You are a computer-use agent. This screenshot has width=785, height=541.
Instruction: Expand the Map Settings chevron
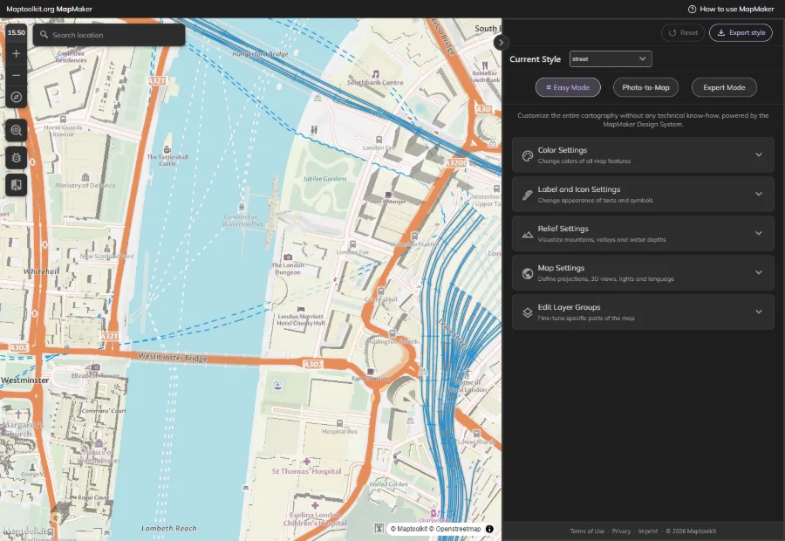click(x=759, y=272)
